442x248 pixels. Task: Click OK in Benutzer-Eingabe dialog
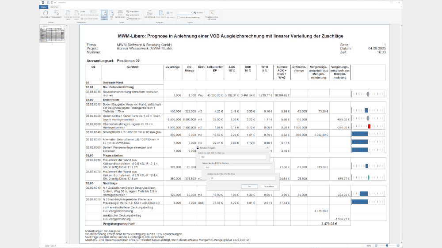tap(249, 187)
